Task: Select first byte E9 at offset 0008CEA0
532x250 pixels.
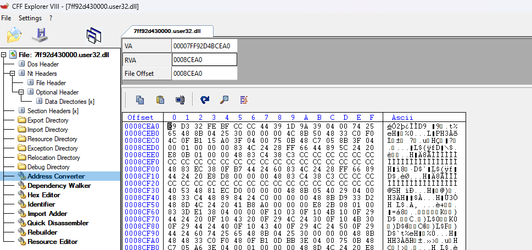Action: [x=171, y=126]
